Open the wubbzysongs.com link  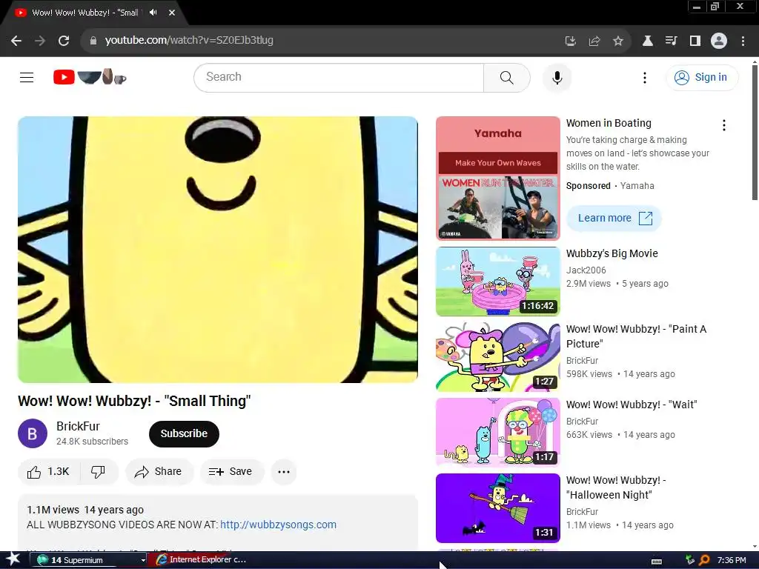coord(279,525)
